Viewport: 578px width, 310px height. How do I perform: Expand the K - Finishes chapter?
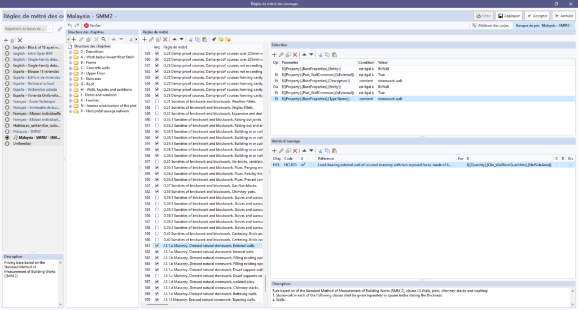coord(70,100)
